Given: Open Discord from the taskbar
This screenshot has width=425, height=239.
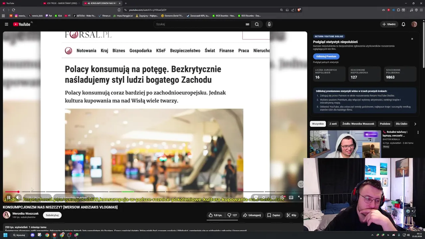Looking at the screenshot, I should pyautogui.click(x=33, y=235).
